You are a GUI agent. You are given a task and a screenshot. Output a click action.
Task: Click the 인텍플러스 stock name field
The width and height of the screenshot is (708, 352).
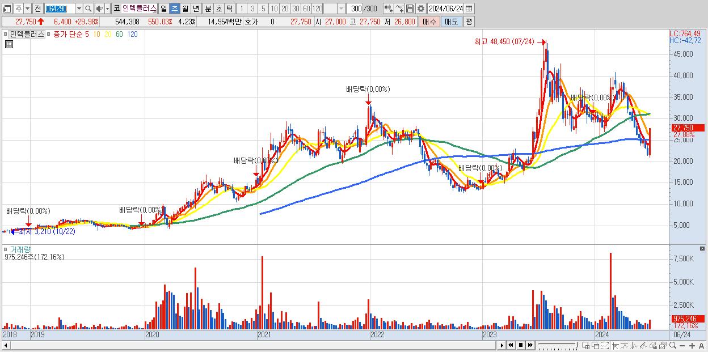pyautogui.click(x=140, y=9)
